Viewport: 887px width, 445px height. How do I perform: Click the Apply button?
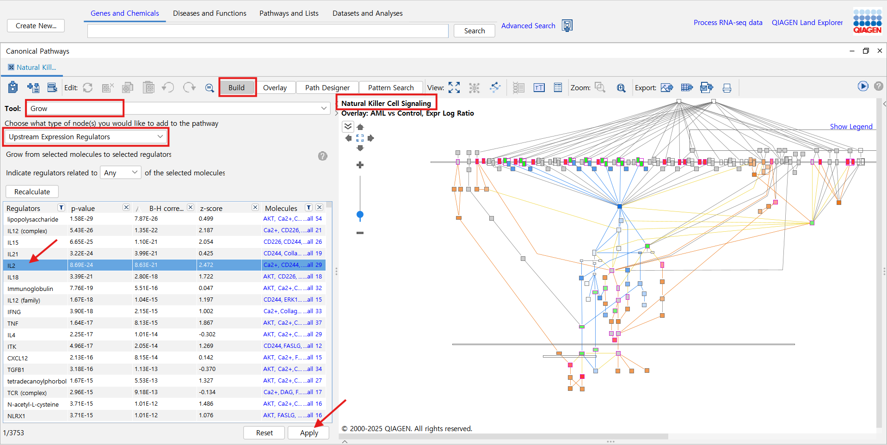pyautogui.click(x=309, y=433)
